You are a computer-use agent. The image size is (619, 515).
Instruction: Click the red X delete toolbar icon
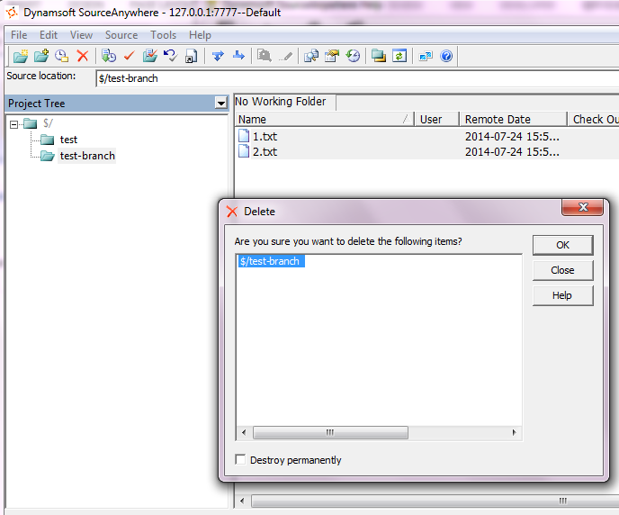[83, 56]
